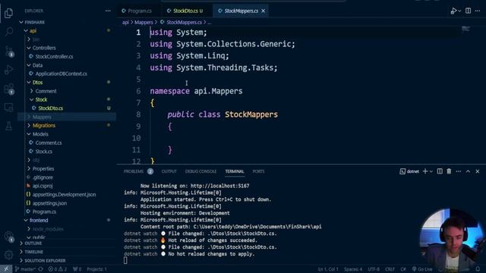
Task: Open the Search view in activity bar
Action: [x=8, y=32]
